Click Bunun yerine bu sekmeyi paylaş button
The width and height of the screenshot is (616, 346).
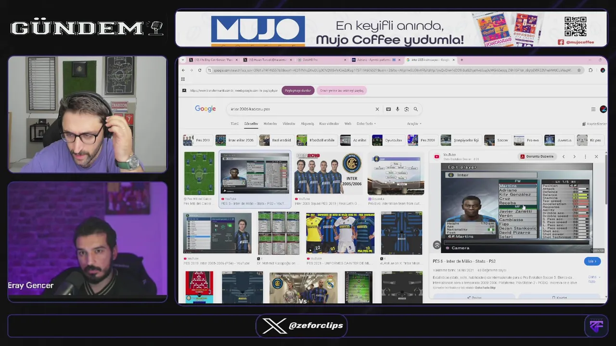click(342, 90)
